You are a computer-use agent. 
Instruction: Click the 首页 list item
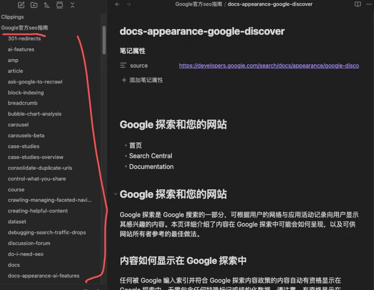(135, 145)
